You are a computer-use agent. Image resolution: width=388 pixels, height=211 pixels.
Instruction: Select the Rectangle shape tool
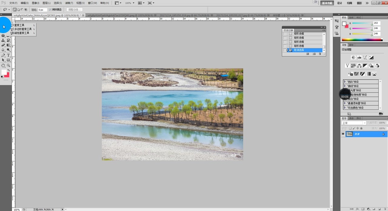point(8,60)
